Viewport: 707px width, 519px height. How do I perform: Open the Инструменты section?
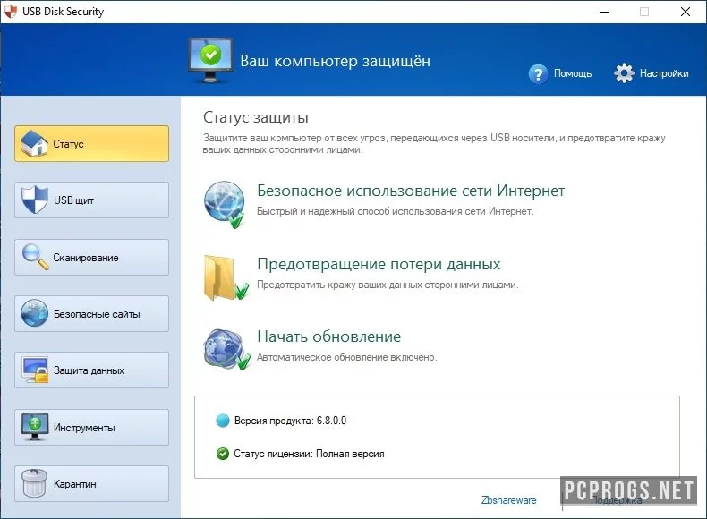click(x=91, y=427)
